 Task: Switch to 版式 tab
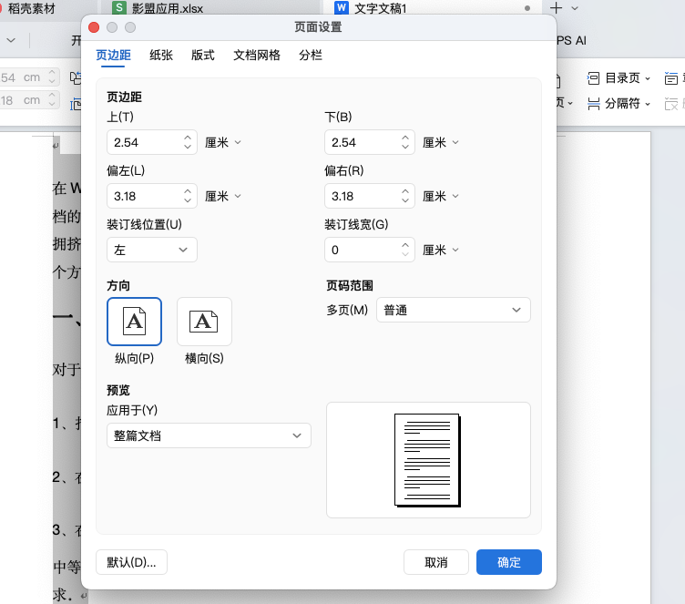(203, 55)
